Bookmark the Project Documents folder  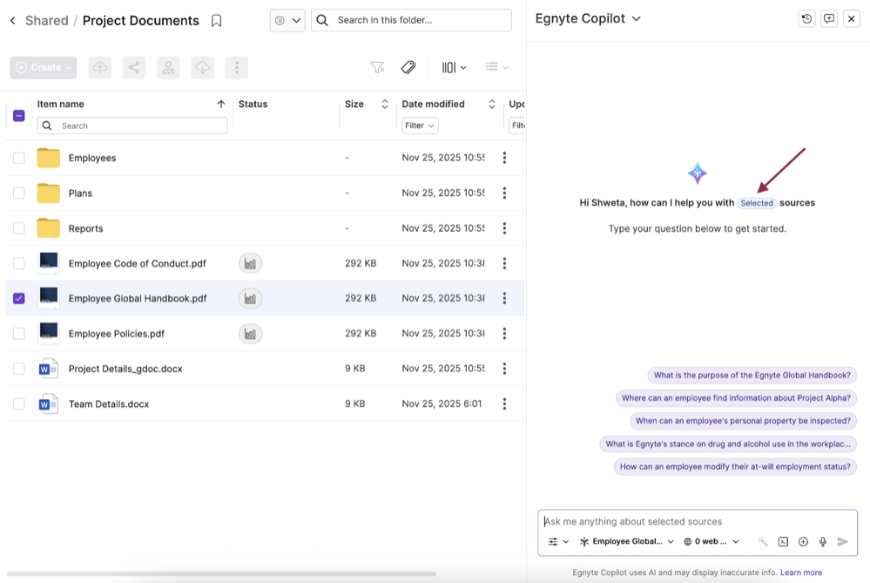pyautogui.click(x=217, y=21)
